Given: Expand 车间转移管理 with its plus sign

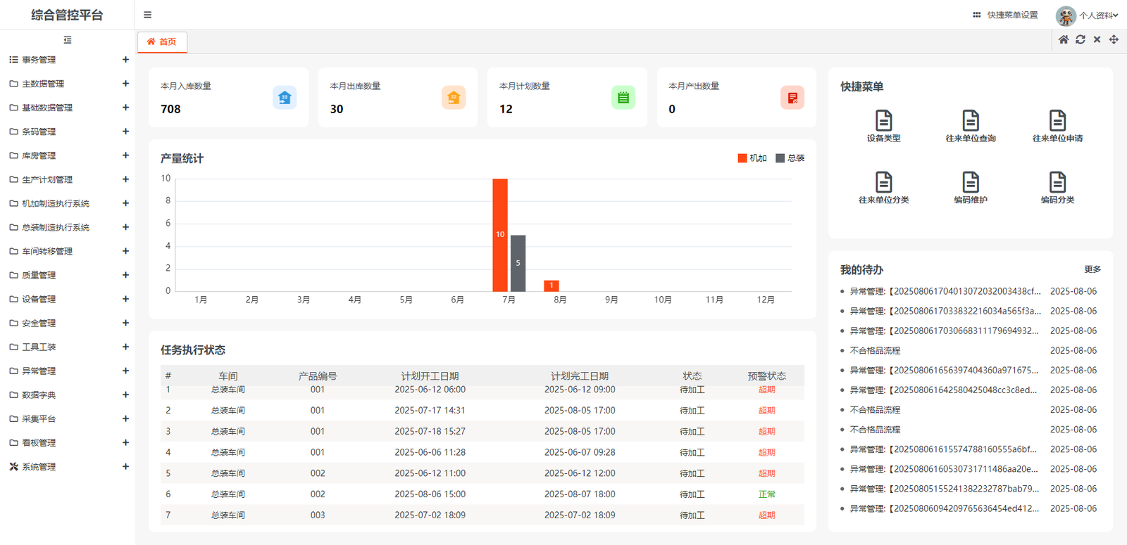Looking at the screenshot, I should tap(125, 251).
